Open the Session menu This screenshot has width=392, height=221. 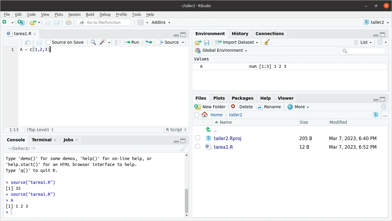point(74,14)
